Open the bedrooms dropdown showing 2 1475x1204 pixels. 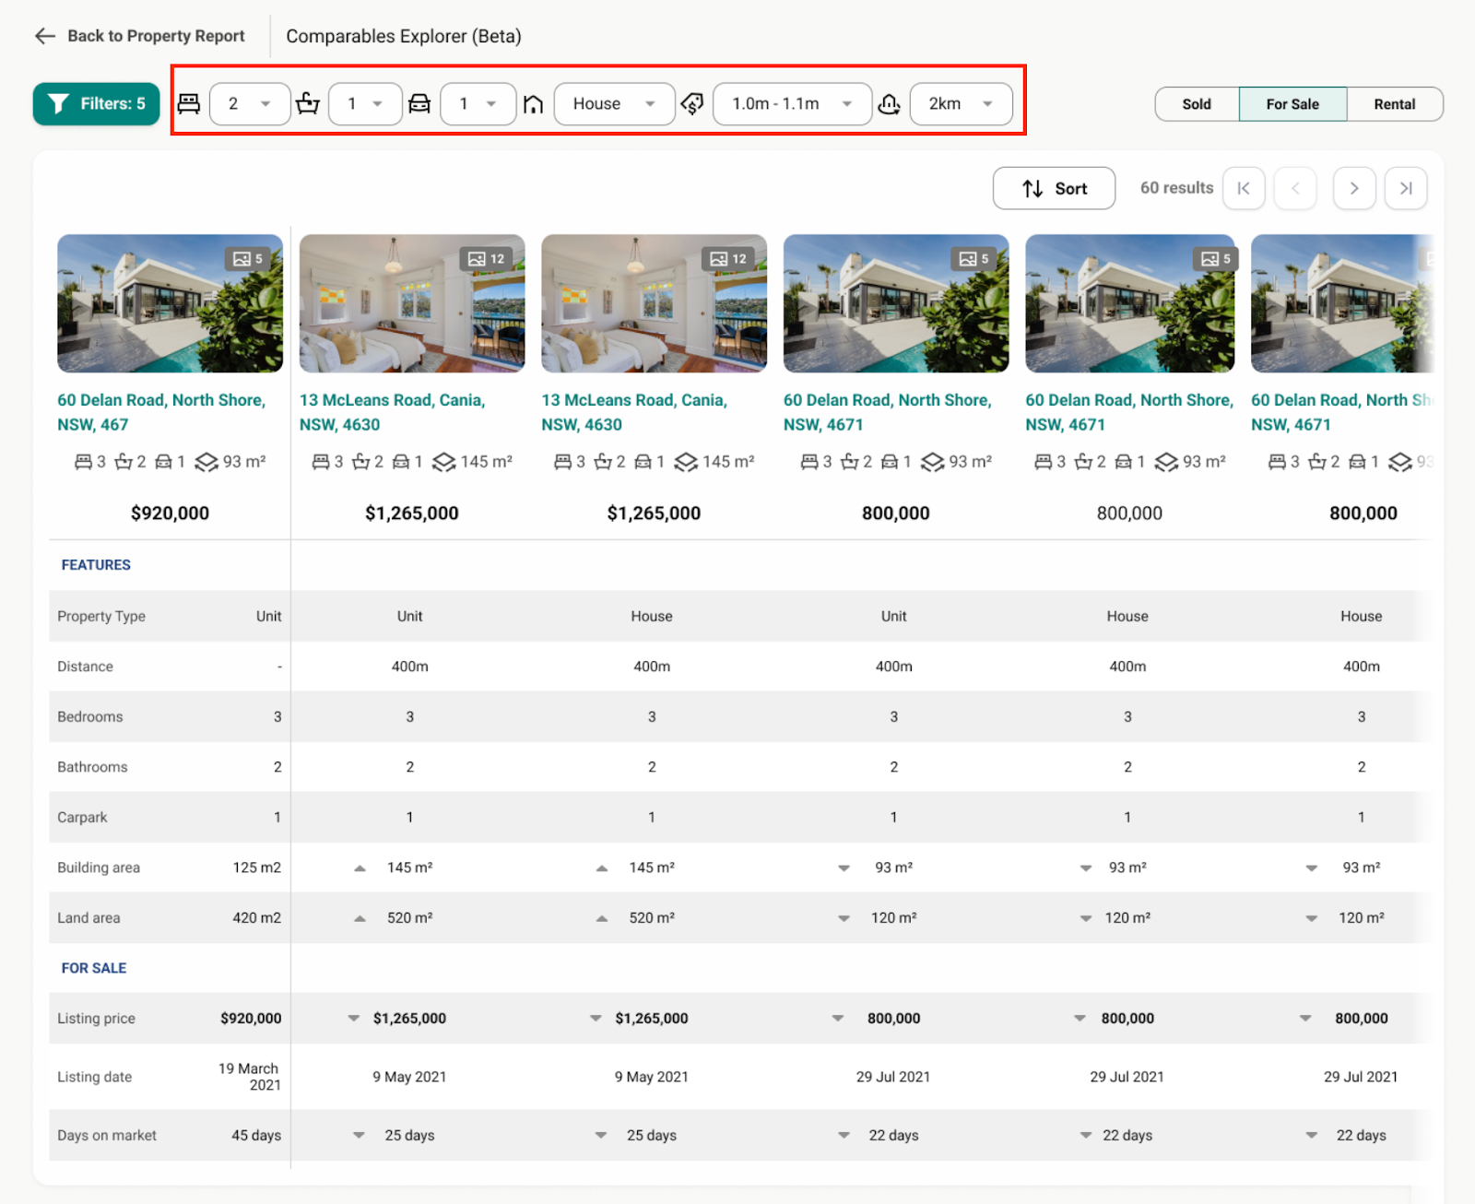click(250, 104)
